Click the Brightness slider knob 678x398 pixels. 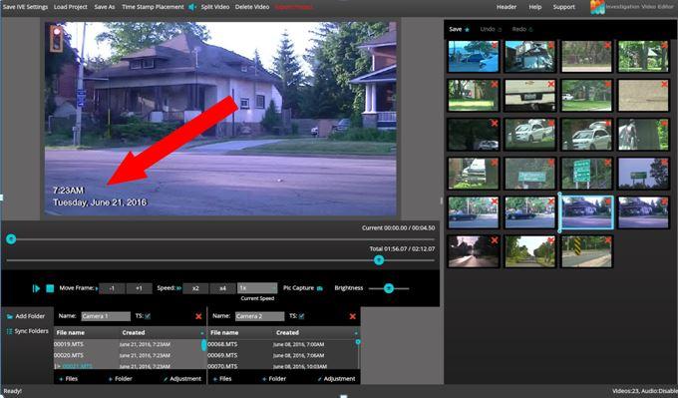click(389, 288)
